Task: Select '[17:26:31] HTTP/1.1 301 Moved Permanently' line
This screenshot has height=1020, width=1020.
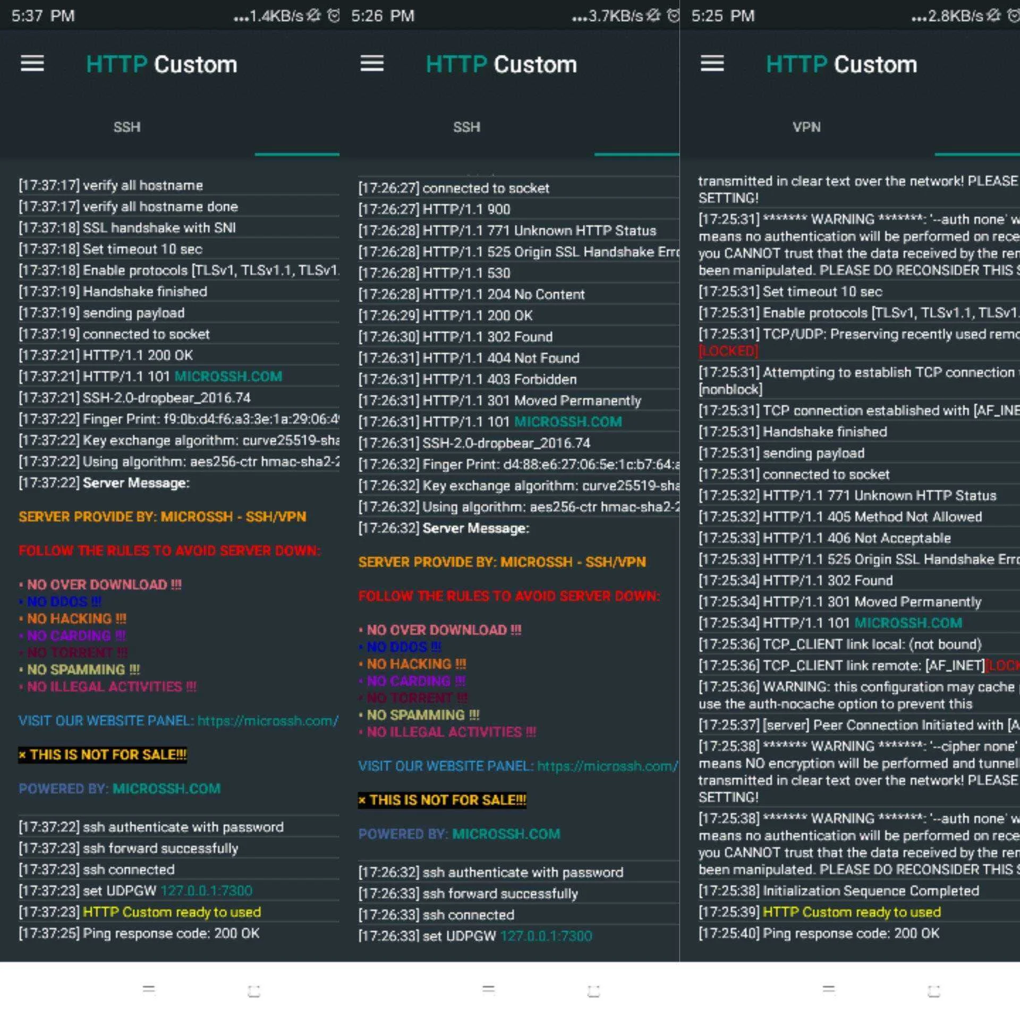Action: (500, 401)
